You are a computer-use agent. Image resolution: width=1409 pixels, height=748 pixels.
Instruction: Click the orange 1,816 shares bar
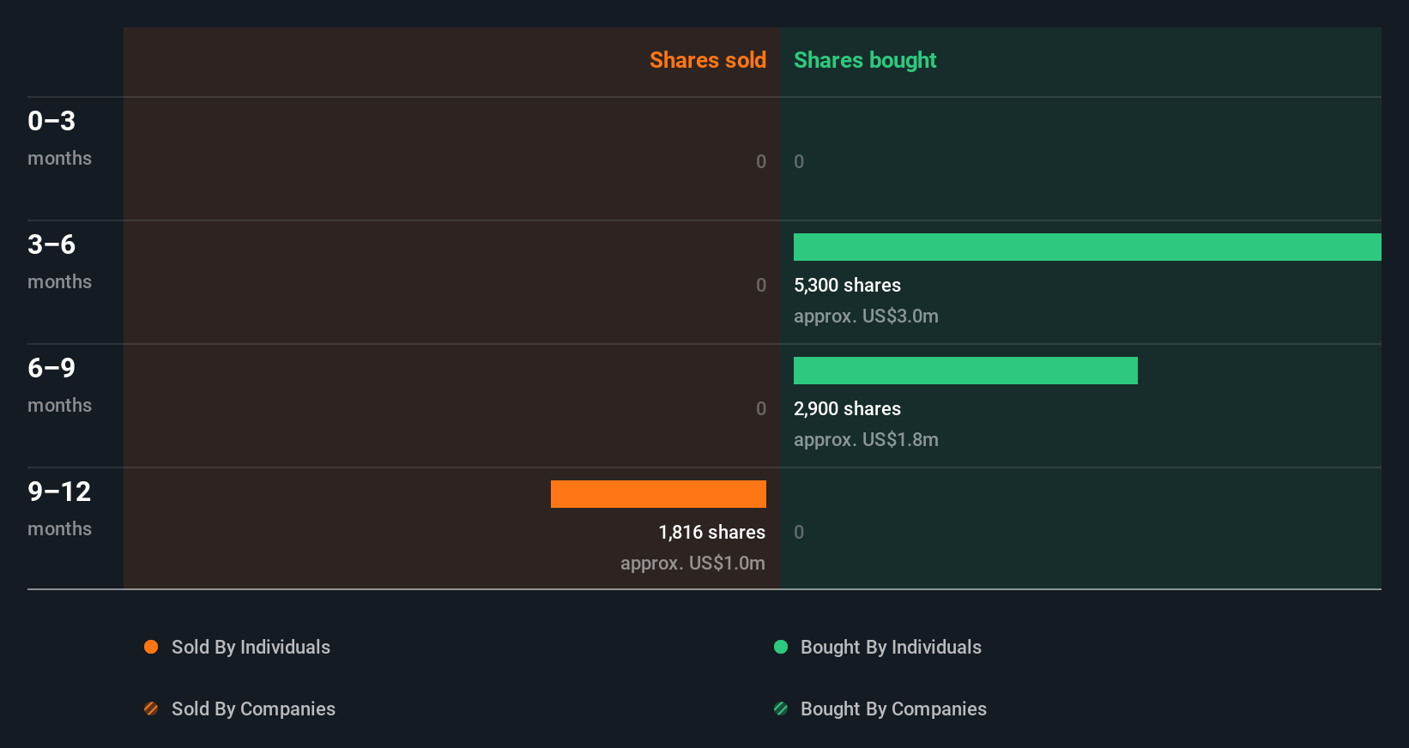coord(658,494)
